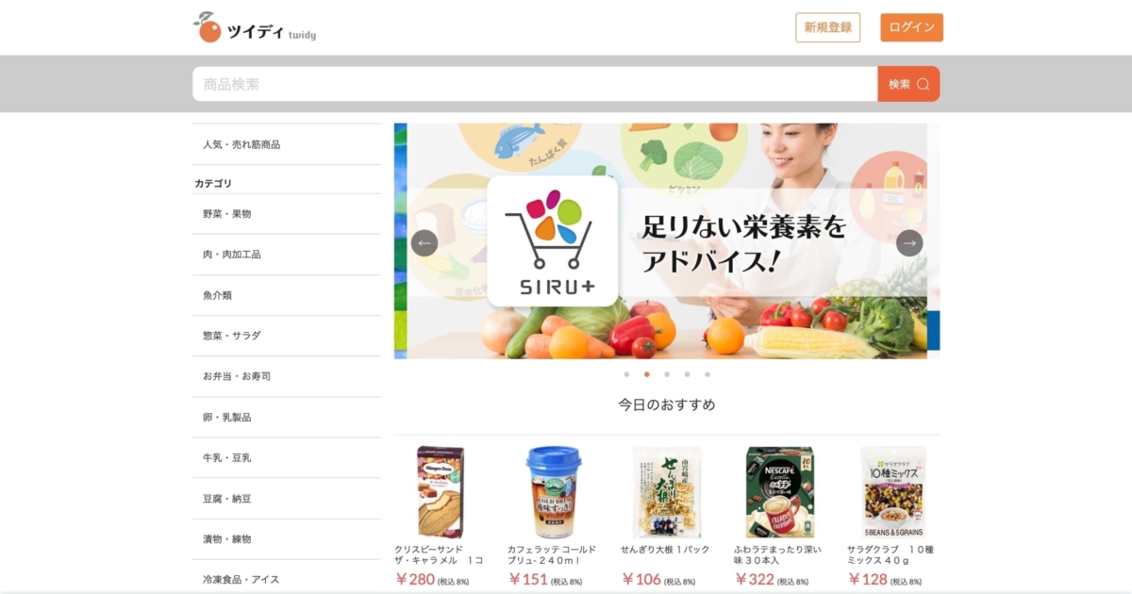The width and height of the screenshot is (1132, 594).
Task: Click the twidy orange logo icon
Action: click(208, 27)
